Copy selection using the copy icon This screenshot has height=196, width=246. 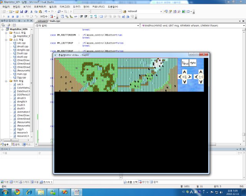pyautogui.click(x=36, y=11)
